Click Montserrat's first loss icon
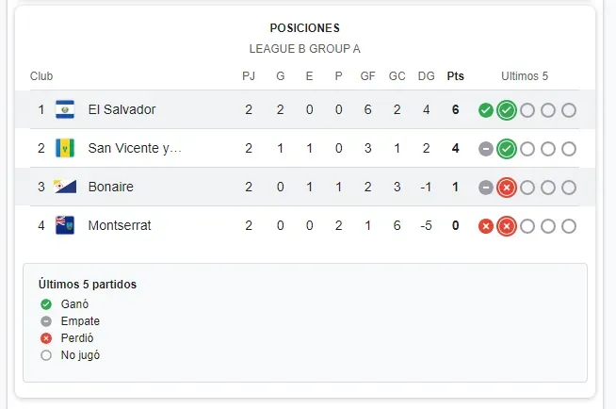Viewport: 616px width, 409px height. (x=486, y=226)
